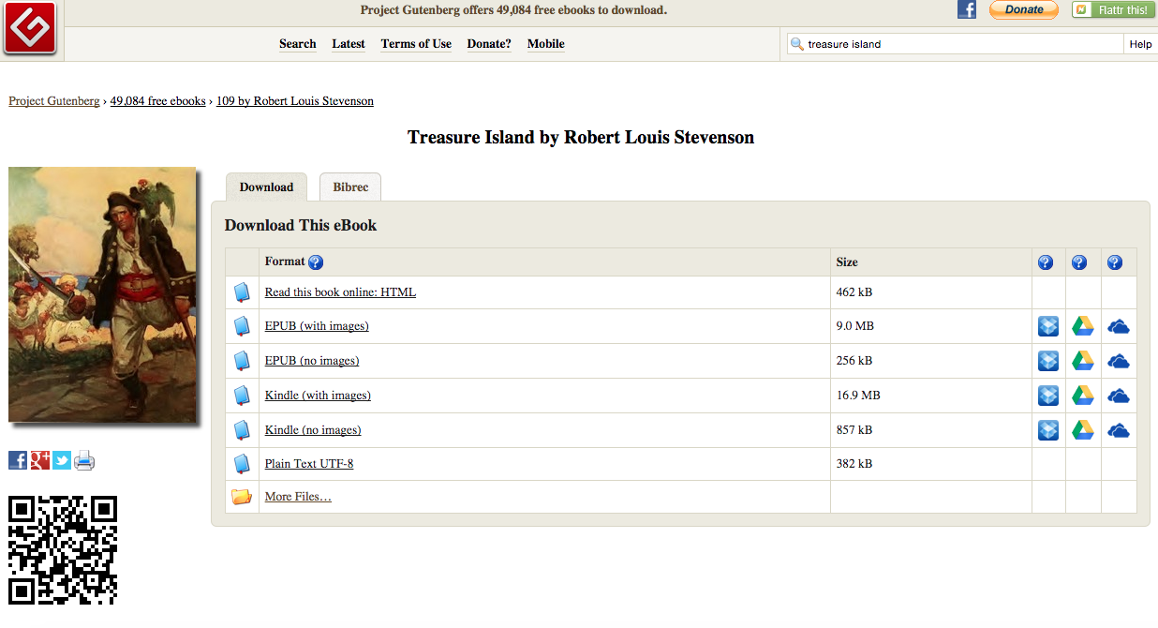Click the Treasure Island cover image
Viewport: 1158px width, 628px height.
102,295
